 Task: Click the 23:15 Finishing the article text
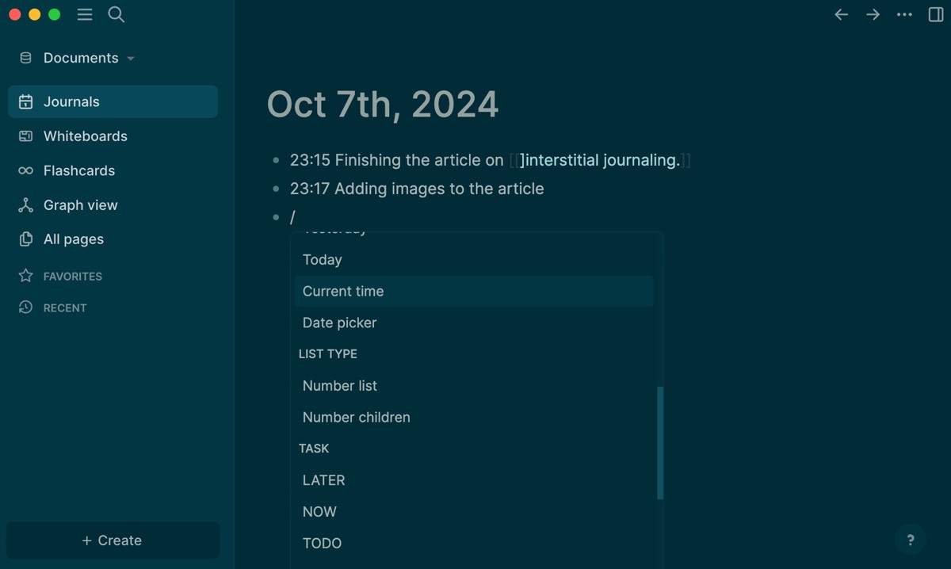(x=396, y=160)
